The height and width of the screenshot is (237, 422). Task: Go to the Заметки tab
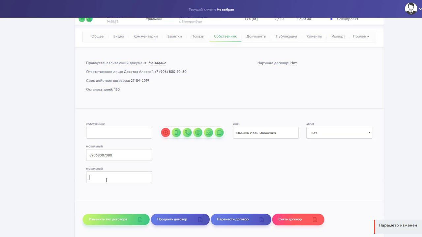pyautogui.click(x=174, y=36)
